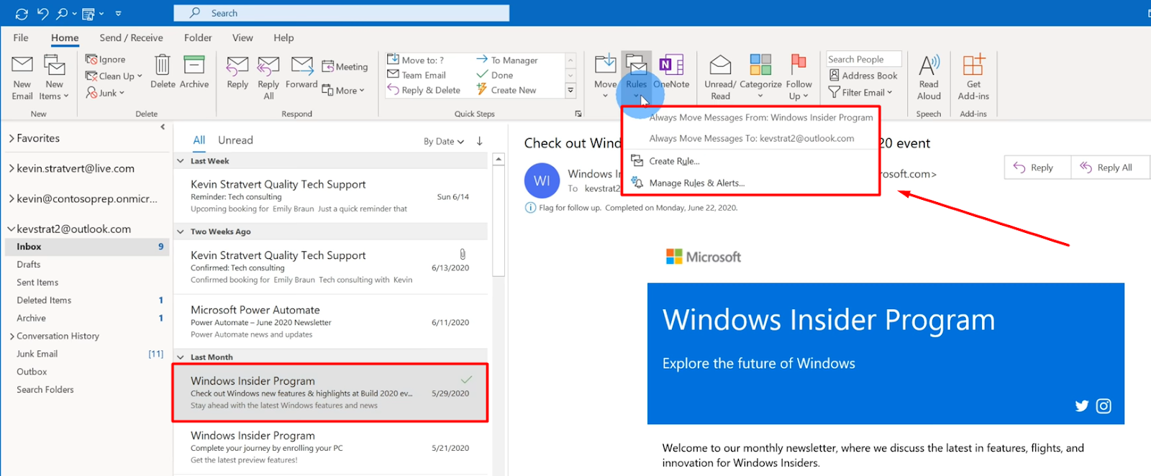Switch to the View ribbon tab
The image size is (1151, 476).
click(x=242, y=37)
